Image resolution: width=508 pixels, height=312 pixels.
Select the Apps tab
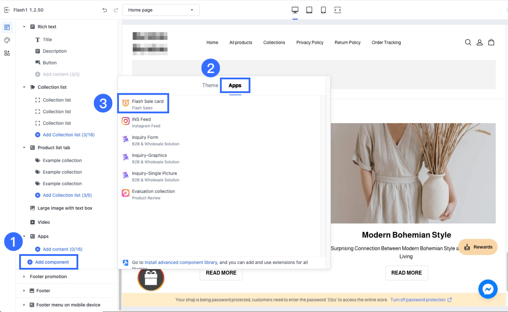click(x=235, y=86)
